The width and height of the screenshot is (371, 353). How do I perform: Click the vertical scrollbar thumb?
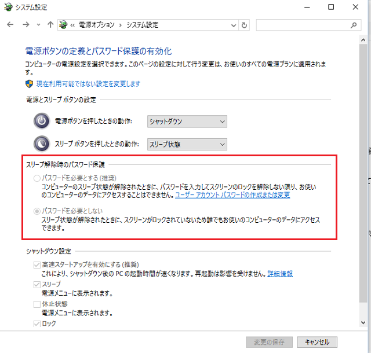click(x=363, y=173)
